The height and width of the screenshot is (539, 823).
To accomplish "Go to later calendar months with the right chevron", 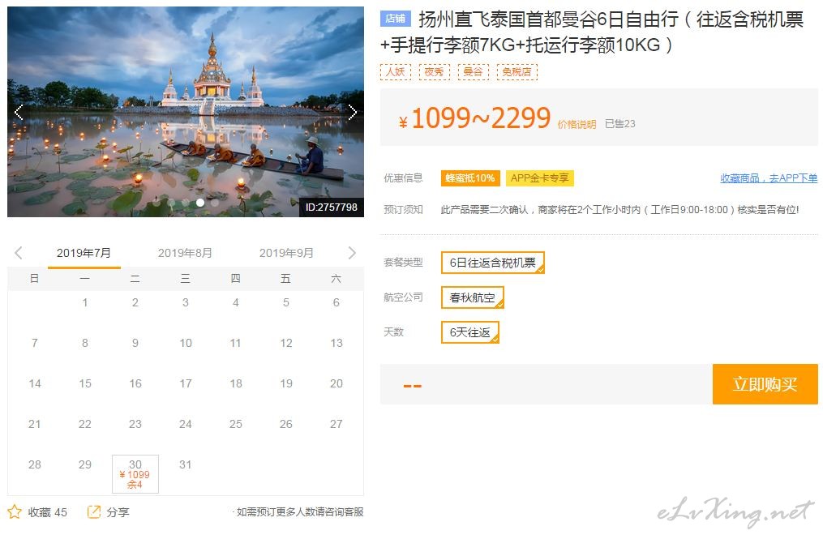I will (x=352, y=253).
